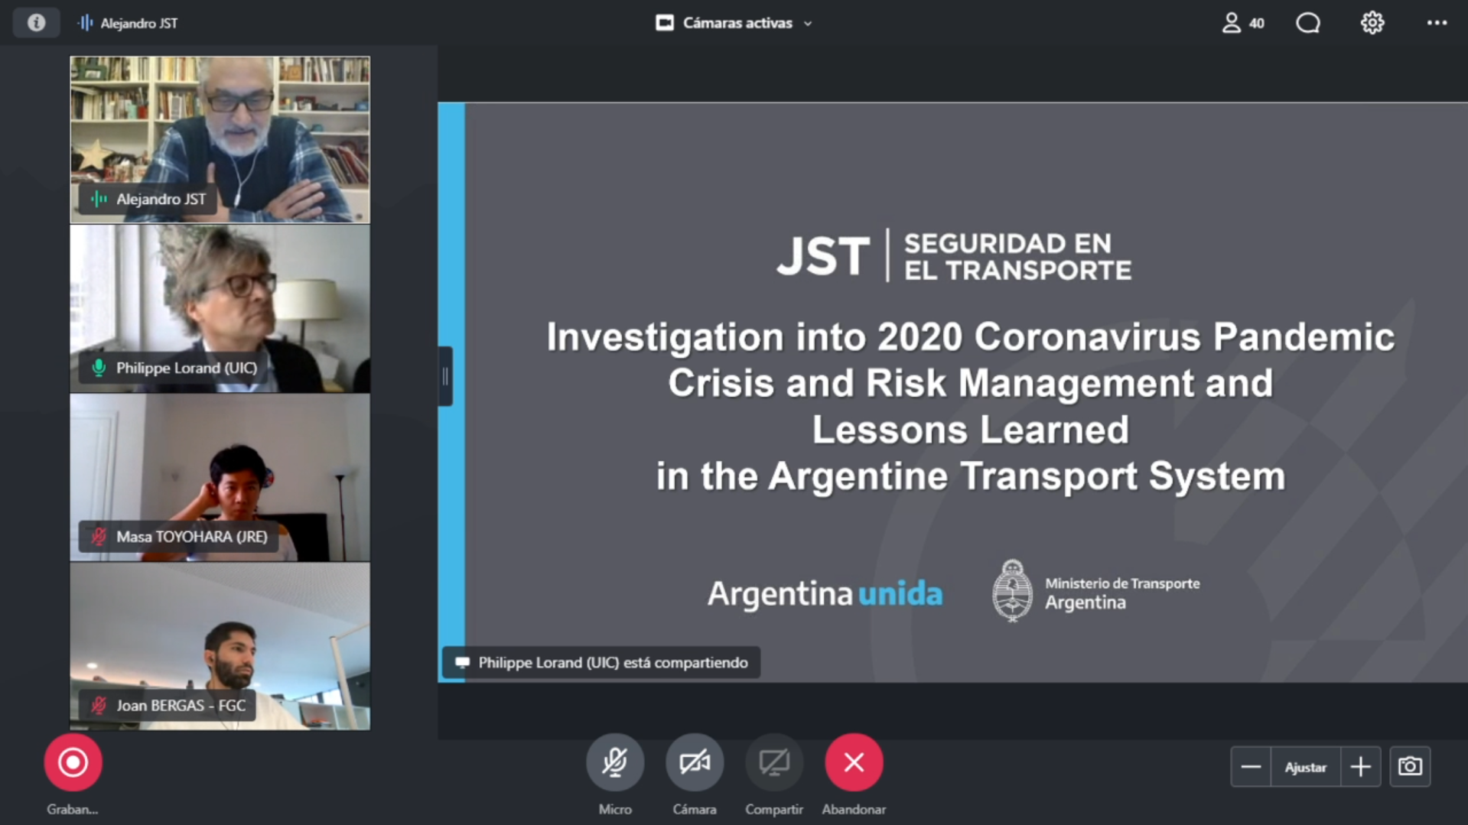Collapse the camera panel using divider handle

(445, 376)
